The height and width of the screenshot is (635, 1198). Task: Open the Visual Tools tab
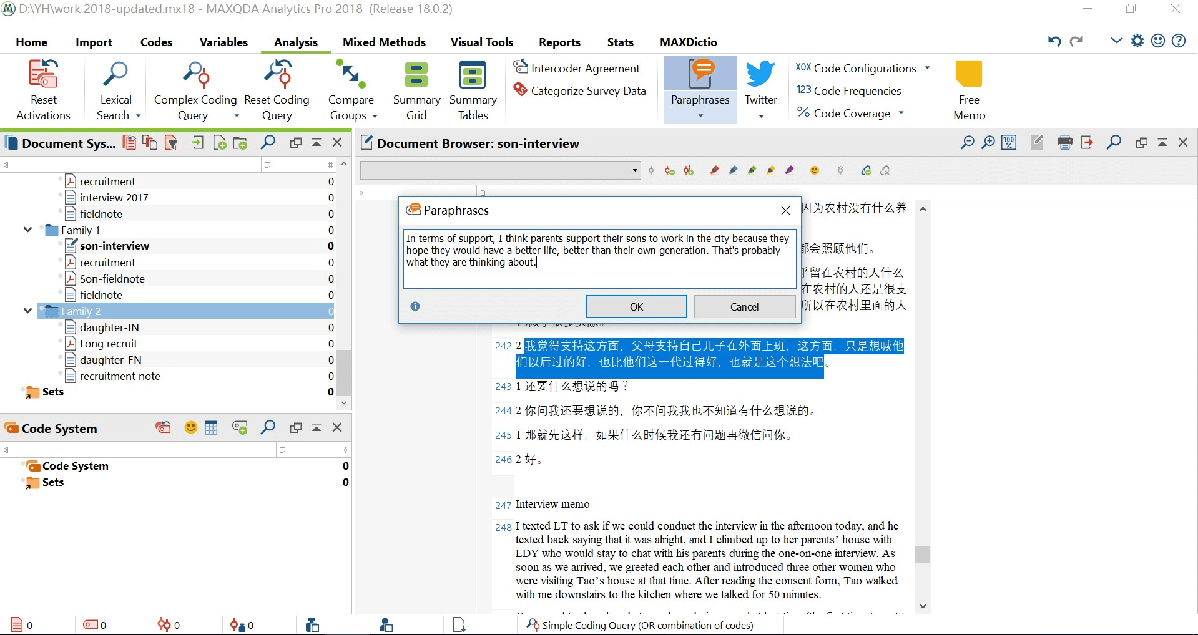click(481, 42)
